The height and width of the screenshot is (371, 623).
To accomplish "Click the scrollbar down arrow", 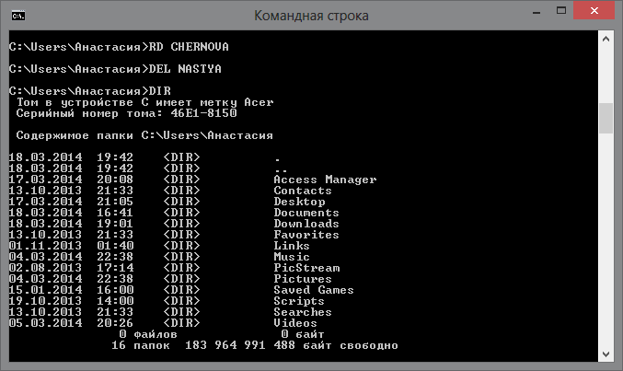I will pos(606,354).
